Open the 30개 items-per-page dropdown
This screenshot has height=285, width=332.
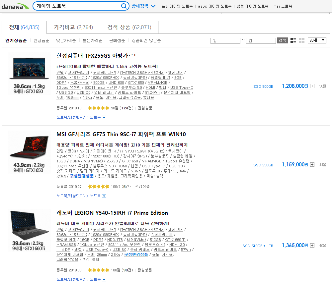click(x=317, y=40)
